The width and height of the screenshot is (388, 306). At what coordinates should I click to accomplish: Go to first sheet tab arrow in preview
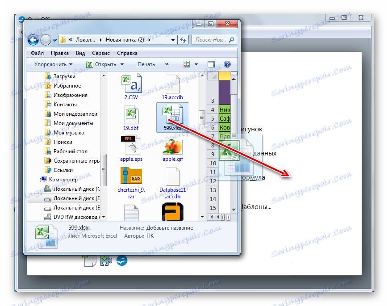click(211, 217)
